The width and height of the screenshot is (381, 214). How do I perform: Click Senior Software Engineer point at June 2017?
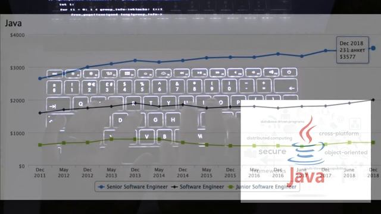tap(302, 56)
